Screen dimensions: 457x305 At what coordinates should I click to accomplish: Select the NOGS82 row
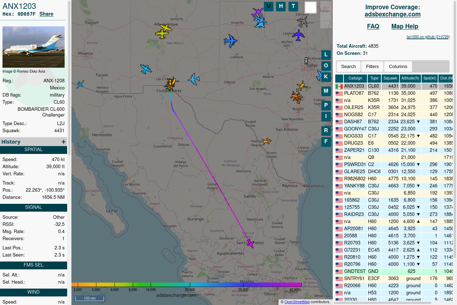[x=394, y=115]
